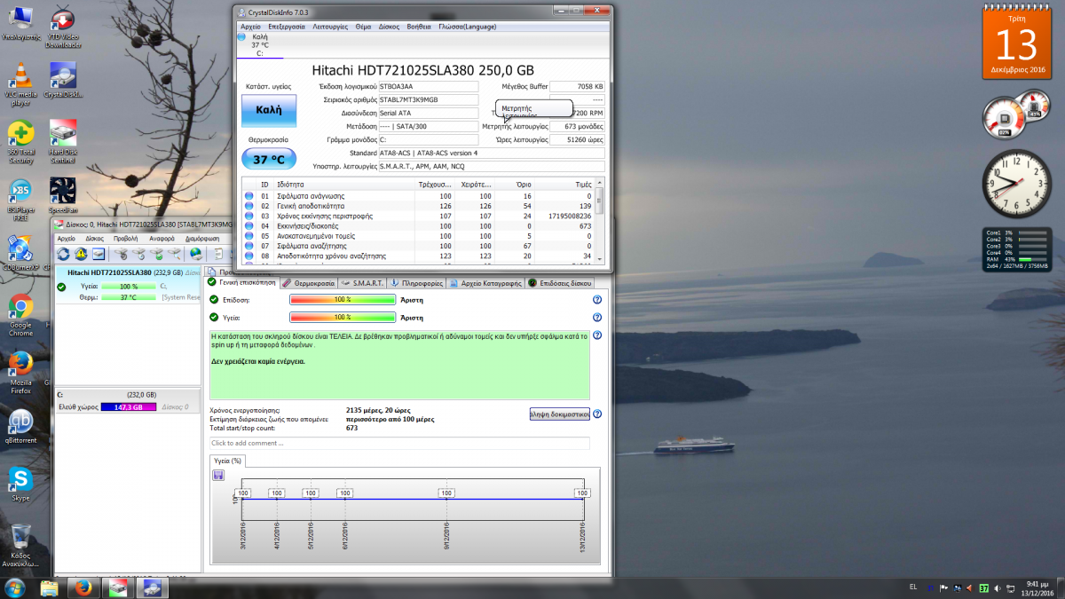Click the disk information toolbar icon in Hard Disk Sentinel
The width and height of the screenshot is (1065, 599).
pos(99,255)
